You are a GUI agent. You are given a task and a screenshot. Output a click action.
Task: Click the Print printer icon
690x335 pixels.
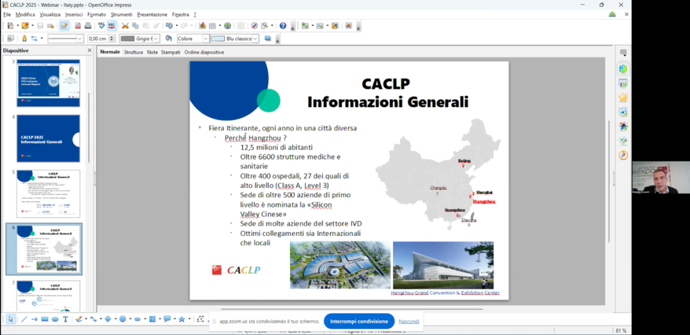click(88, 26)
